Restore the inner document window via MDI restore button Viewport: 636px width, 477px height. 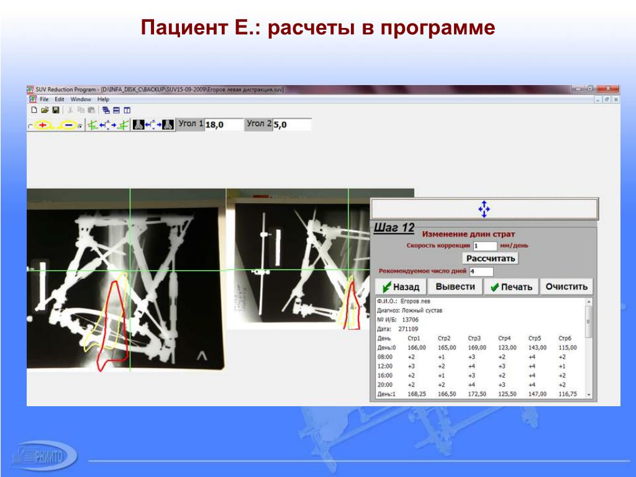pos(607,99)
